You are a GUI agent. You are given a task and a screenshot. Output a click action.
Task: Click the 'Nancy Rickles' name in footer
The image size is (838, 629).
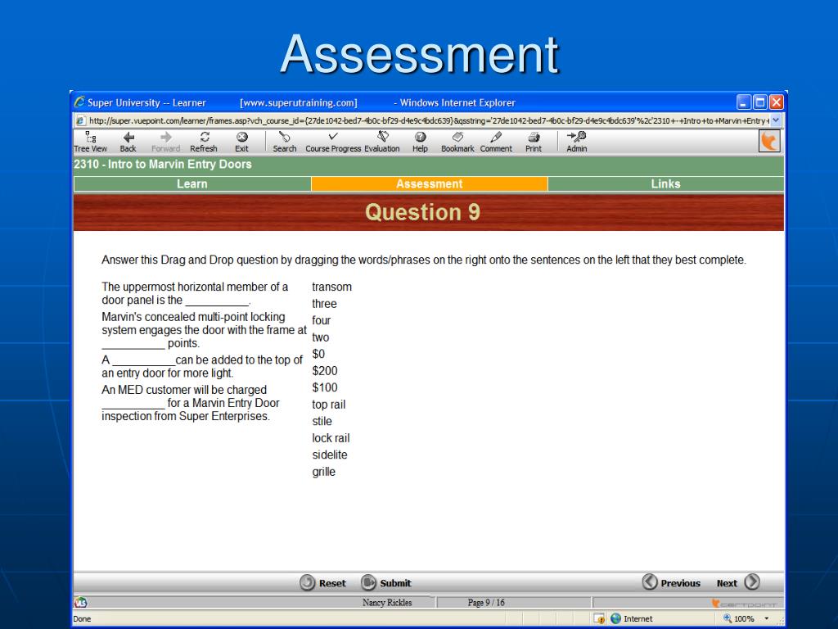tap(387, 603)
